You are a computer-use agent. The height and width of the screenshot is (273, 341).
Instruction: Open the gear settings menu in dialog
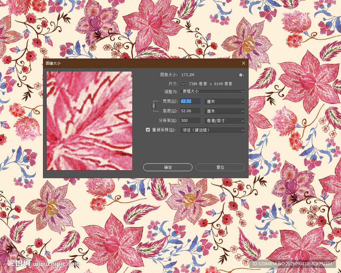(x=241, y=75)
